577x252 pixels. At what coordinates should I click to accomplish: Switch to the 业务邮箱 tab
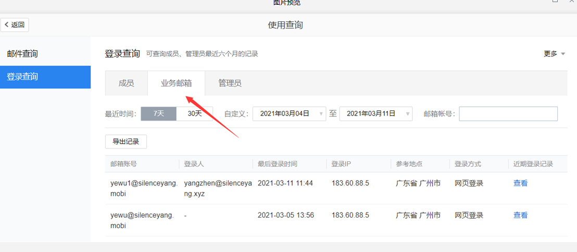point(176,83)
